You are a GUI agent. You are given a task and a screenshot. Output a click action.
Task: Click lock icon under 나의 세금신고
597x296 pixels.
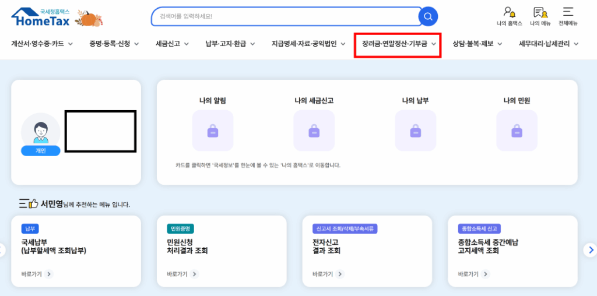tap(314, 131)
